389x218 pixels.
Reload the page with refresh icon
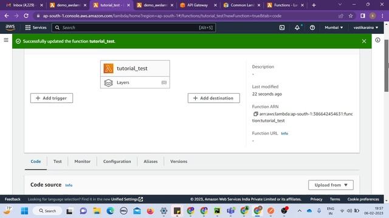[x=26, y=16]
